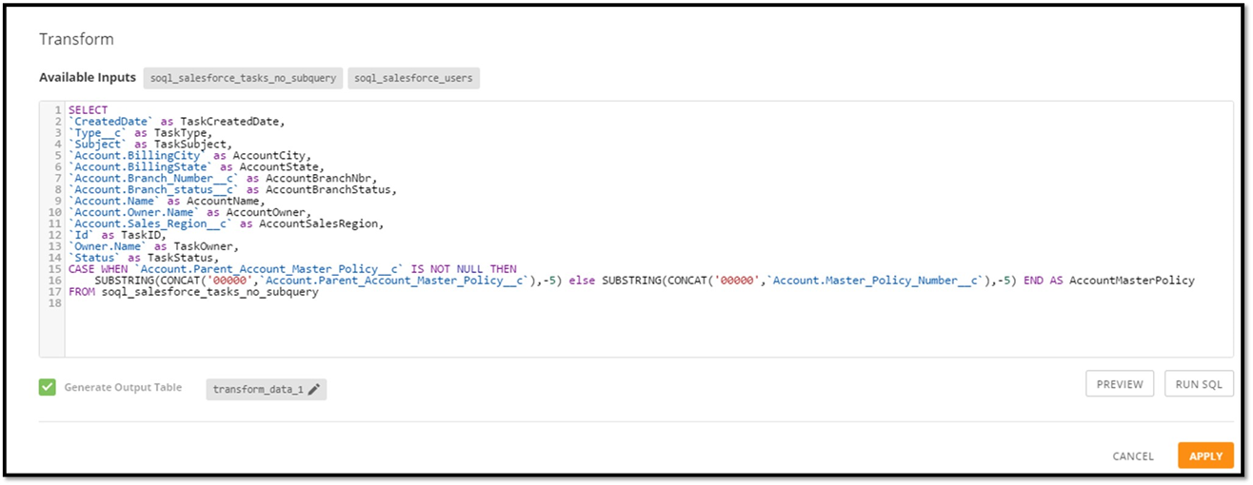Viewport: 1253px width, 485px height.
Task: Click line number 18 in the gutter
Action: coord(57,303)
